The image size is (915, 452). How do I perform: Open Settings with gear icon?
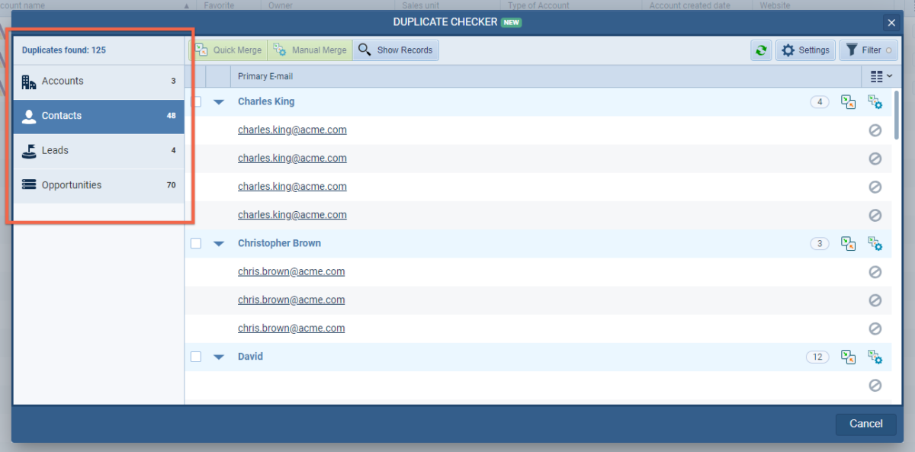click(805, 50)
